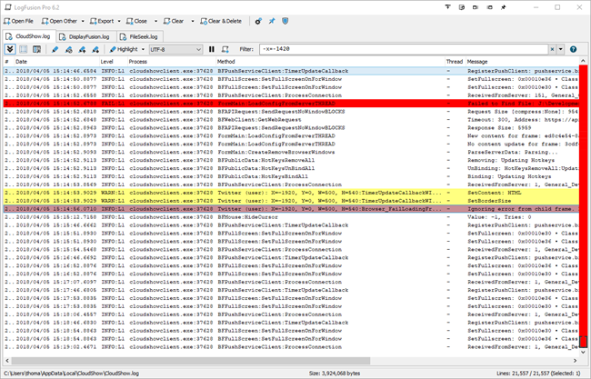
Task: Click the horizontal scrollbar right arrow
Action: click(x=576, y=361)
